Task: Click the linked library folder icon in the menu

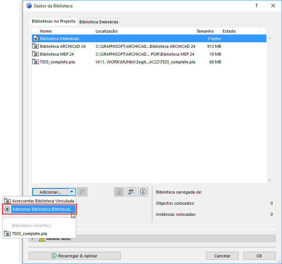Action: coord(7,201)
